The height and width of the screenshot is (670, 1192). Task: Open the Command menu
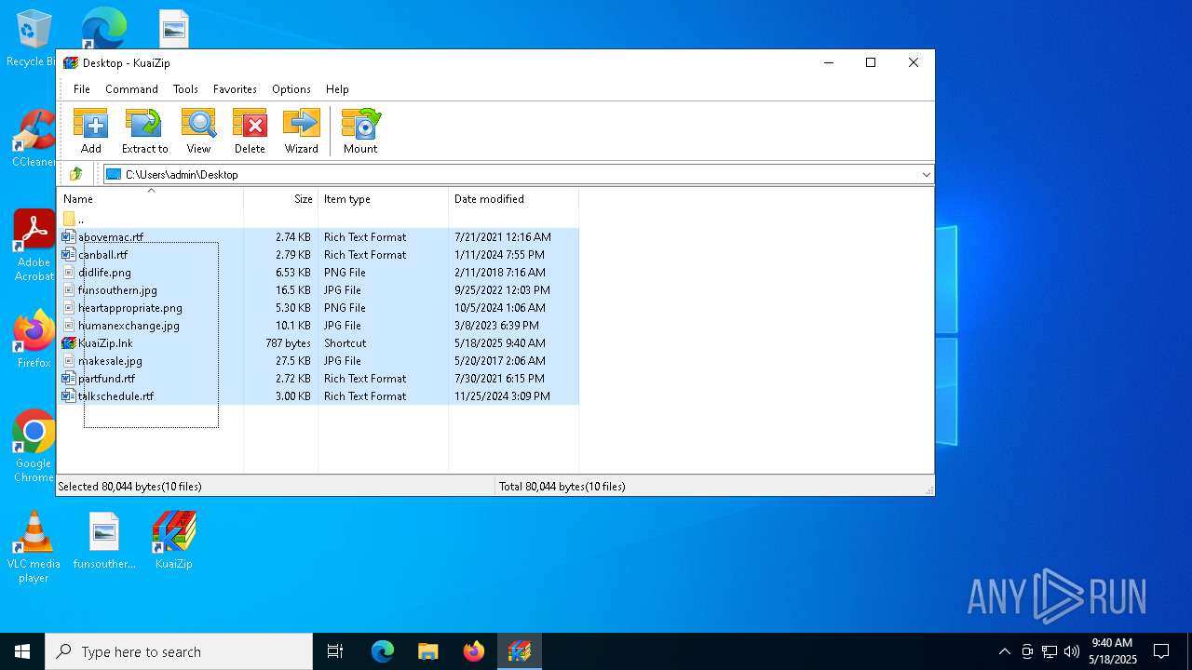(x=131, y=89)
